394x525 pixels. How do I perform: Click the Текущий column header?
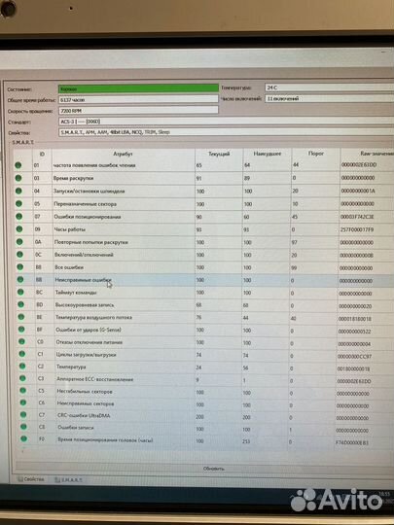coord(219,154)
